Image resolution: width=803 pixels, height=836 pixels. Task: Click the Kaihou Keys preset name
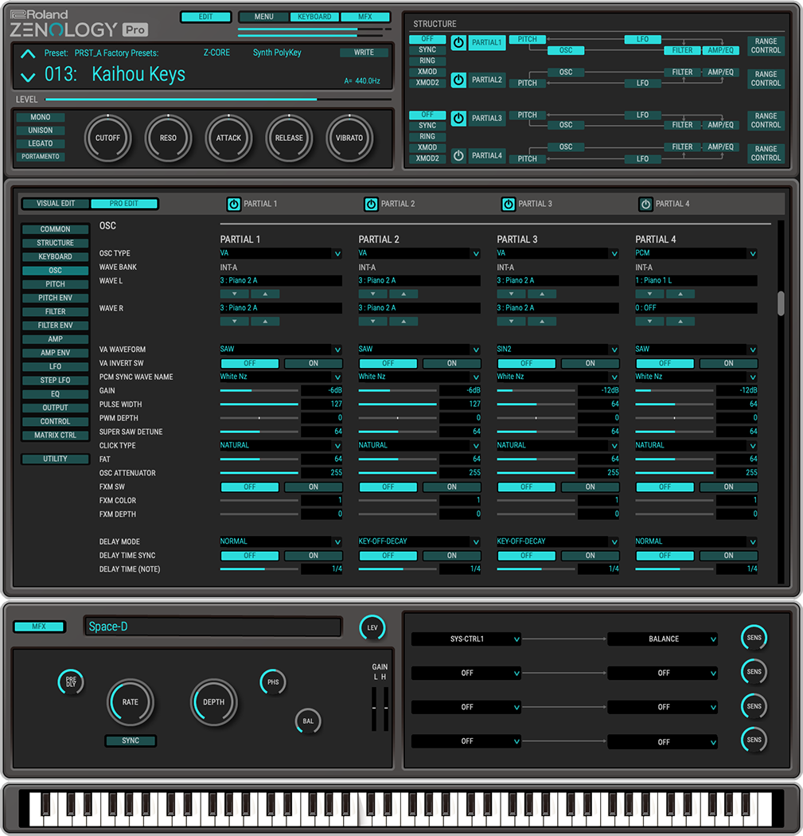click(x=138, y=74)
